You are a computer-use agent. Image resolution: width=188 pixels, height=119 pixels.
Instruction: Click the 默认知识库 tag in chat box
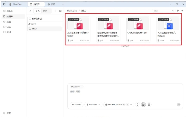coord(77,87)
